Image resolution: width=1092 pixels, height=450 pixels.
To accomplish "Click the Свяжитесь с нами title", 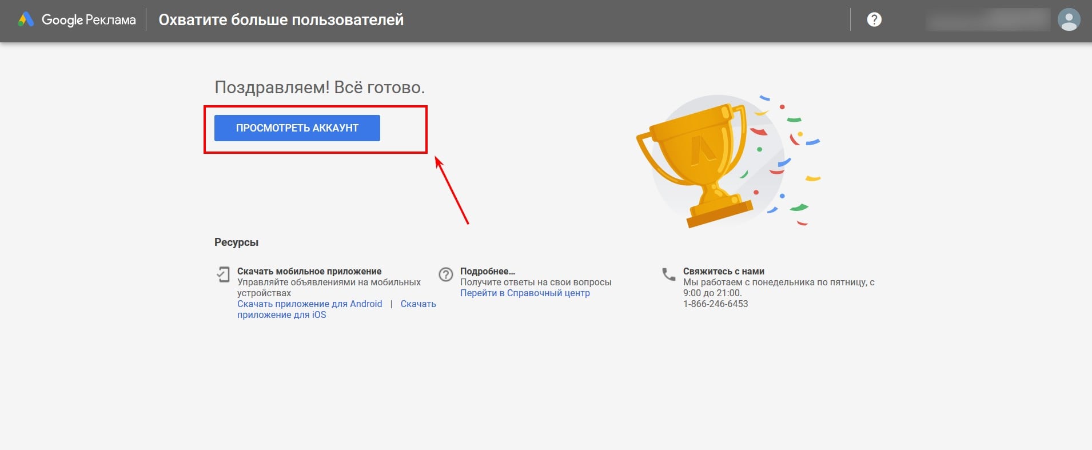I will (723, 271).
